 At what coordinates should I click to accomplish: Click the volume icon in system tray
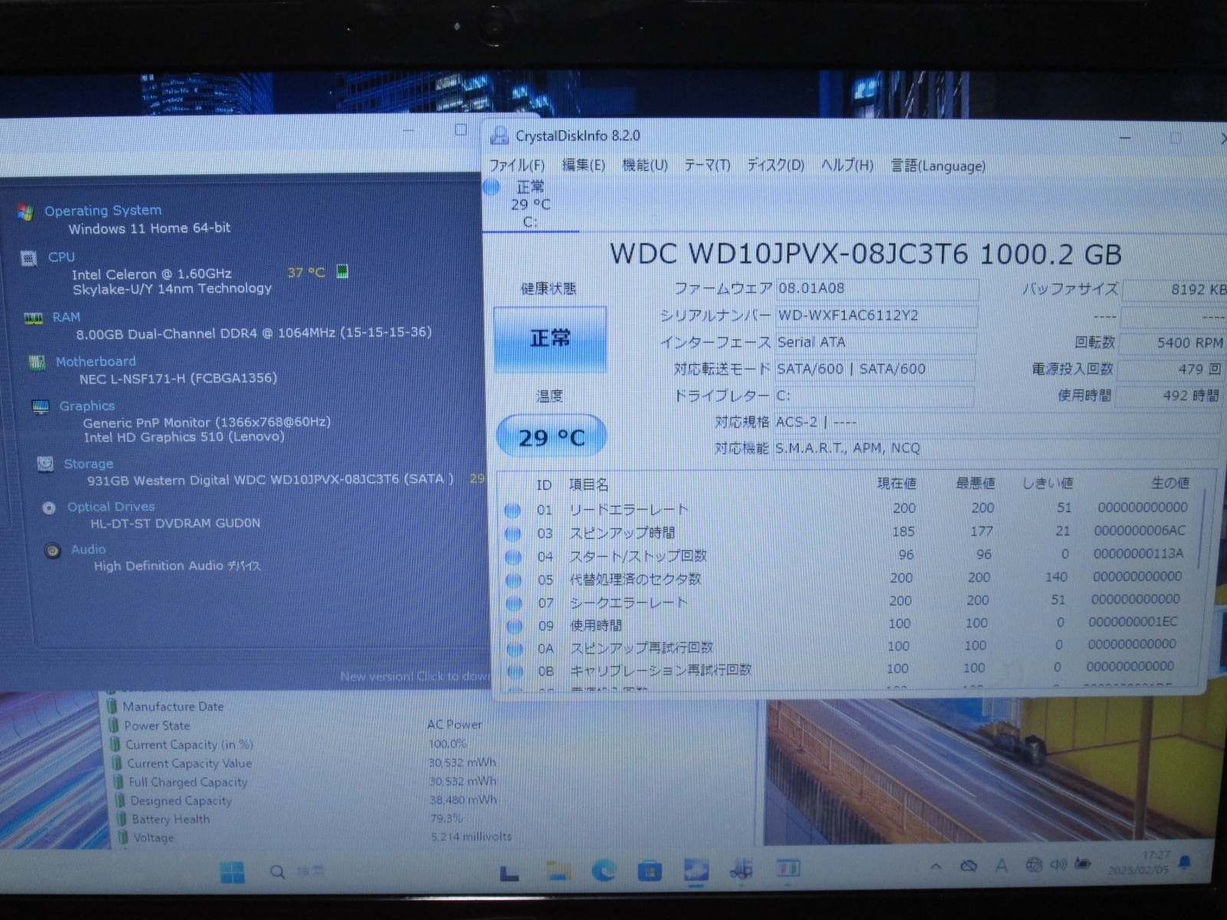pos(1058,865)
